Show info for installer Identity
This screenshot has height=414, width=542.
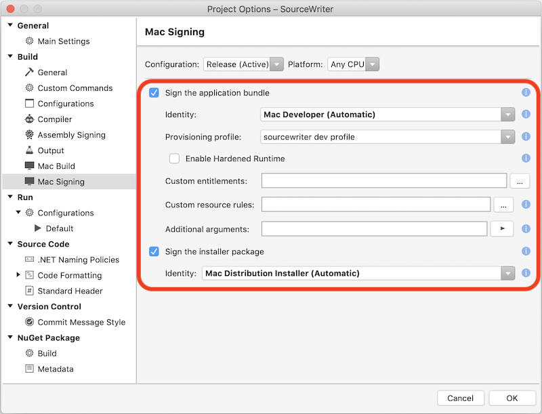click(526, 273)
